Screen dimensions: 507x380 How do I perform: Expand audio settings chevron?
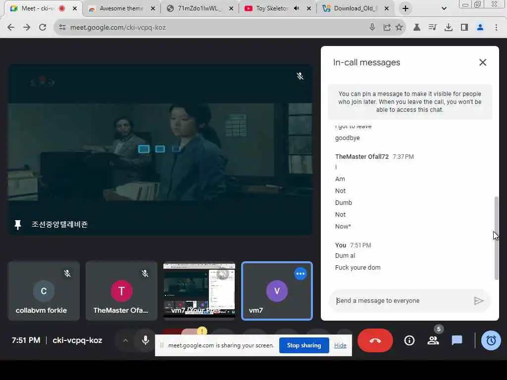125,340
